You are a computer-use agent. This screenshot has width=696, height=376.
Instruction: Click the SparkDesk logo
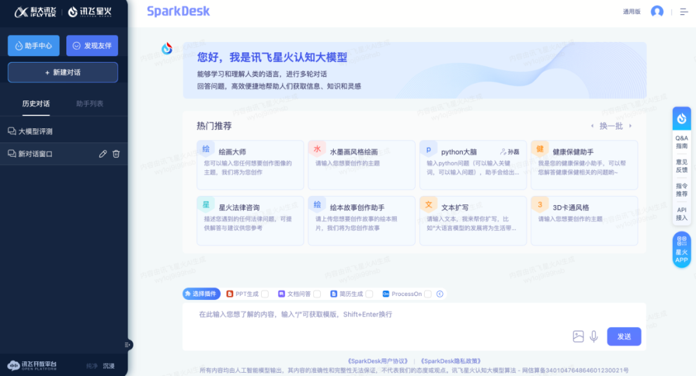[x=179, y=11]
